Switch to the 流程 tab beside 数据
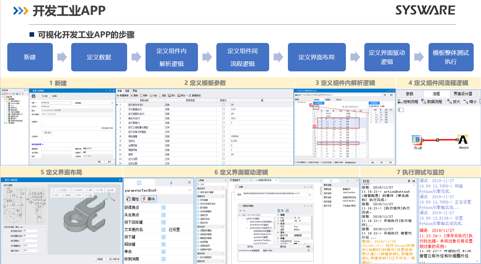Image resolution: width=481 pixels, height=264 pixels. tap(127, 91)
